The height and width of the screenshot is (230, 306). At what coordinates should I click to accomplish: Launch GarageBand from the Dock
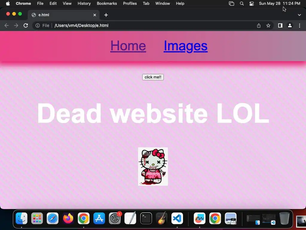(162, 218)
